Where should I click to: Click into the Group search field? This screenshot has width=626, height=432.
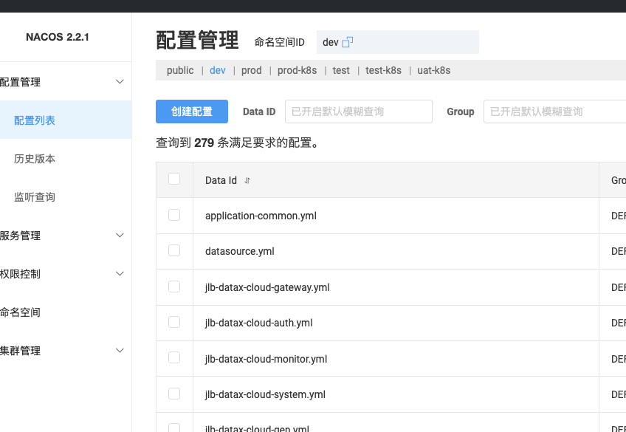coord(554,112)
